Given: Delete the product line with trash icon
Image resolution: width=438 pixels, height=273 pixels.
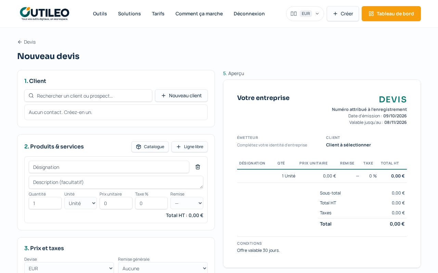Looking at the screenshot, I should pyautogui.click(x=198, y=167).
